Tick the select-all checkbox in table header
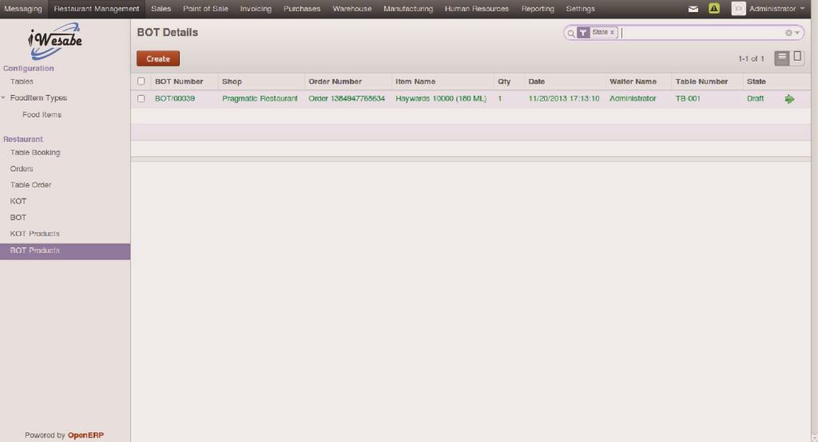Viewport: 818px width, 442px height. [x=141, y=81]
